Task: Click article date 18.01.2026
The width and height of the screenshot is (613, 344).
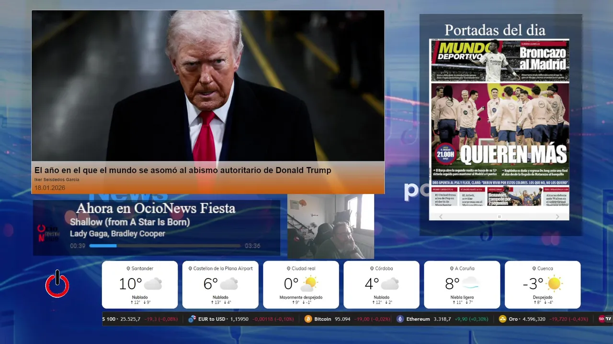Action: 50,188
